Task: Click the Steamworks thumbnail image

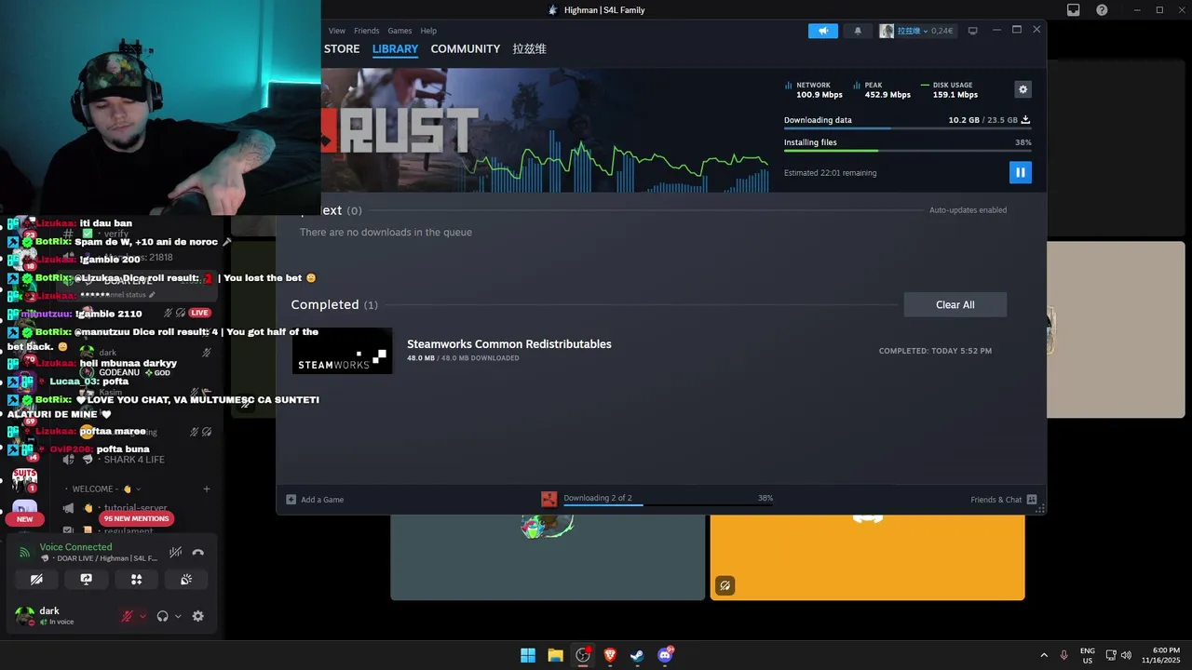Action: tap(342, 351)
